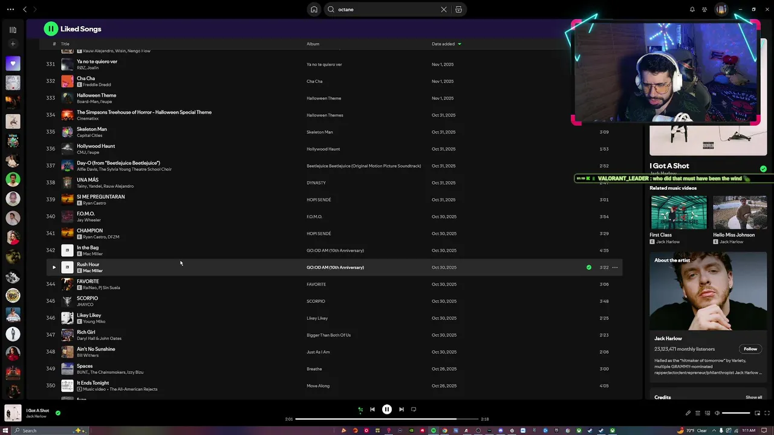Click the Ain't No Sunshine track title
774x435 pixels.
tap(96, 349)
